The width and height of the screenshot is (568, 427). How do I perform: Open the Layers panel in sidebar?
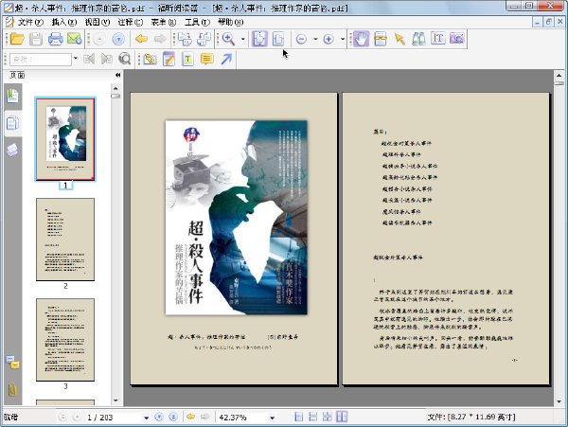pos(12,150)
